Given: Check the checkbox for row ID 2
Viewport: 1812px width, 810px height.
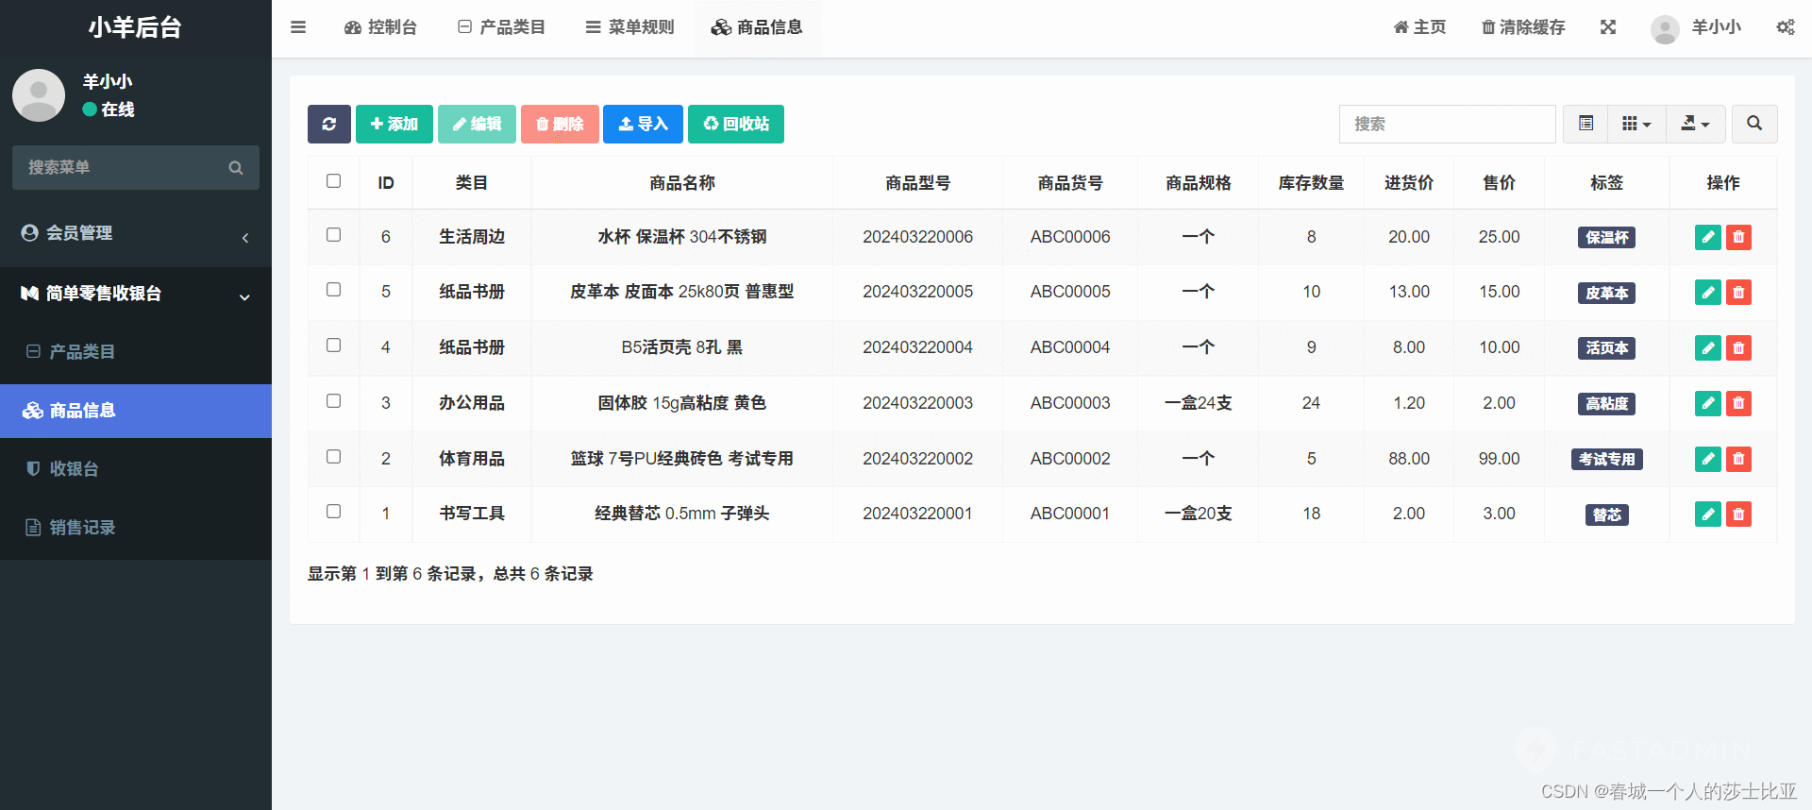Looking at the screenshot, I should 333,456.
